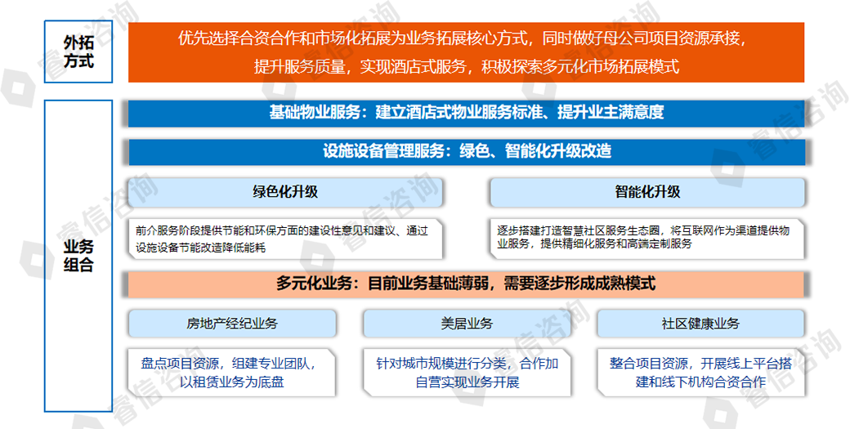Image resolution: width=850 pixels, height=429 pixels.
Task: Select the 设施设备管理服务 blue header bar
Action: click(466, 151)
